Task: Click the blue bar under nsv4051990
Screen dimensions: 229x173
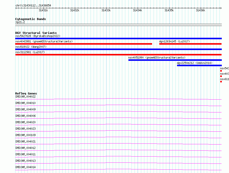Action: coord(175,60)
